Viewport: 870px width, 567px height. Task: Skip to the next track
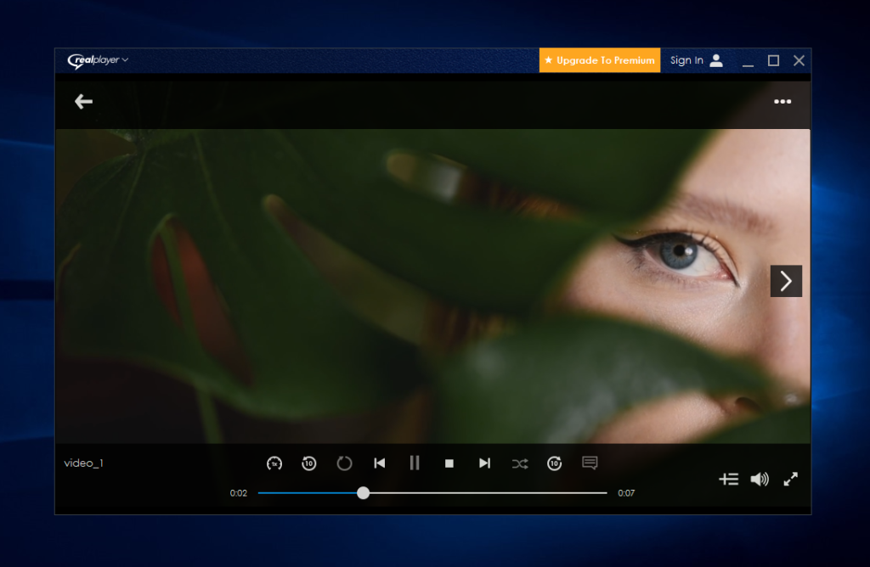point(484,463)
